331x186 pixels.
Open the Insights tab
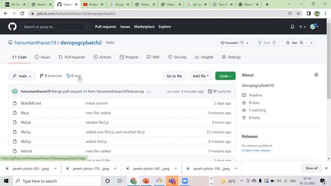tap(204, 57)
